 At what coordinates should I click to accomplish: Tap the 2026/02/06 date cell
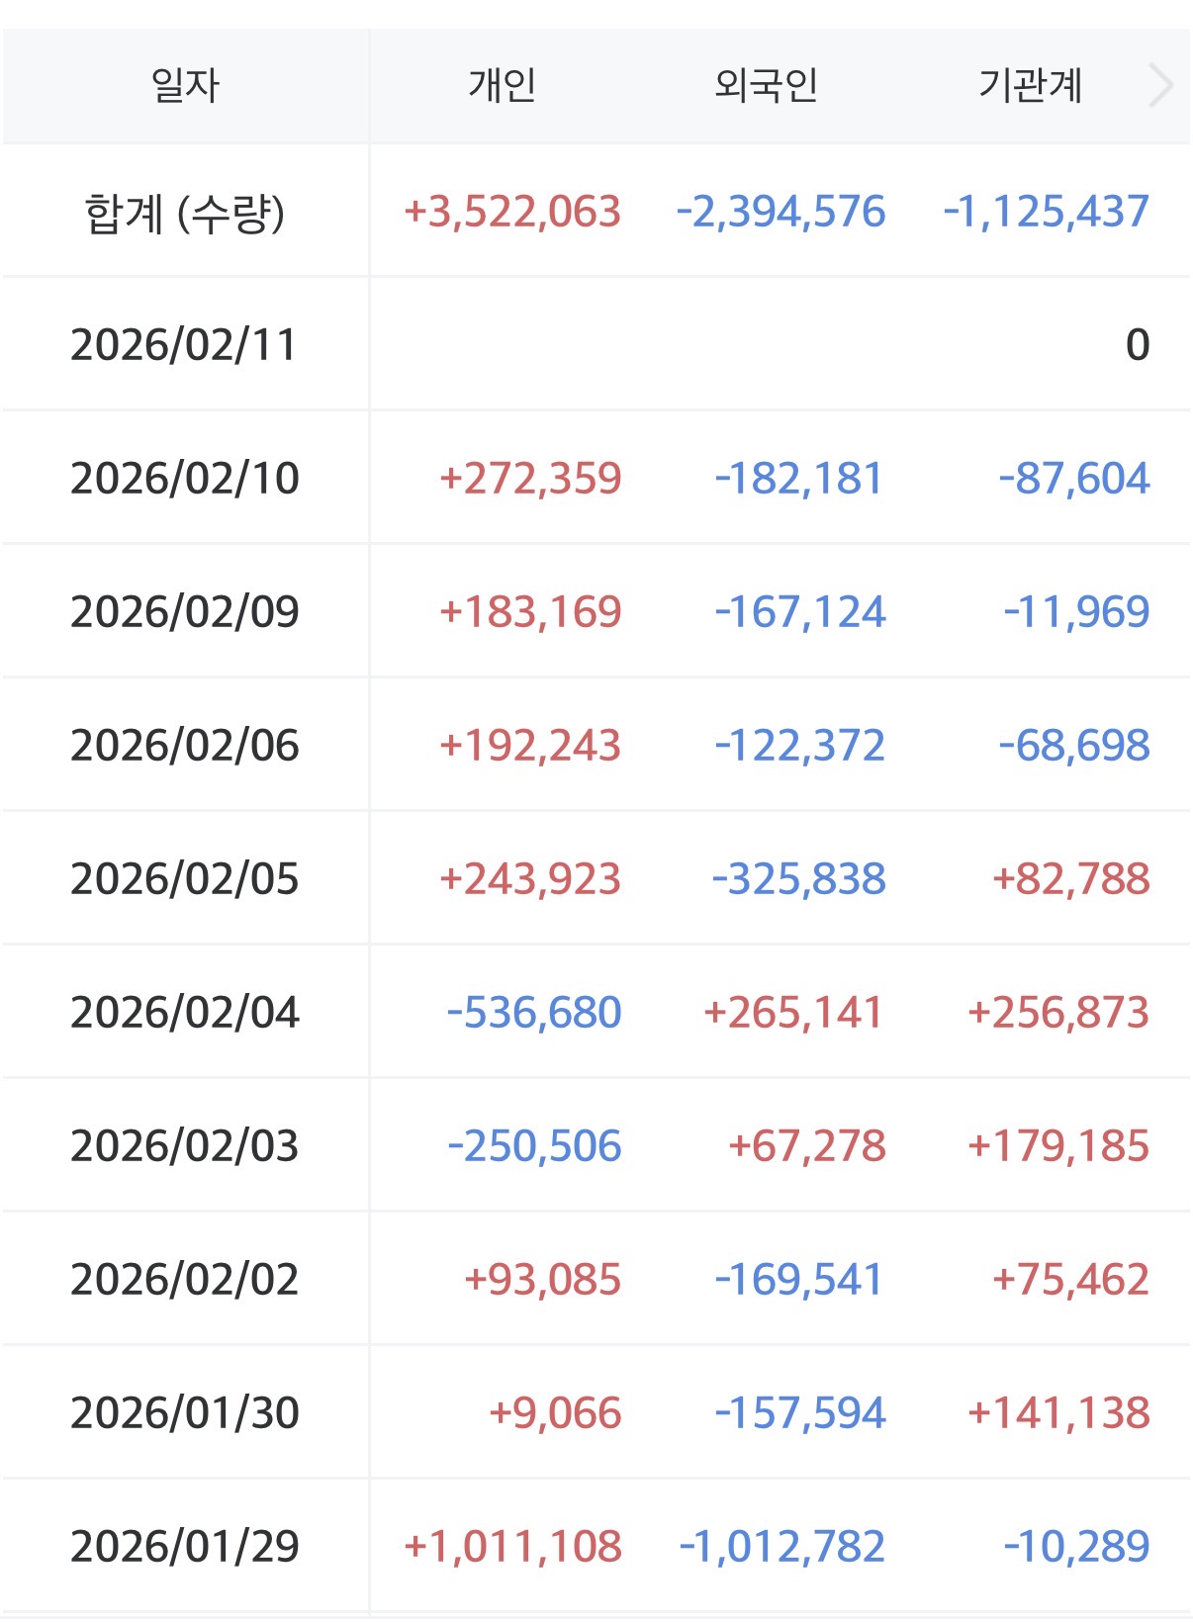coord(185,746)
